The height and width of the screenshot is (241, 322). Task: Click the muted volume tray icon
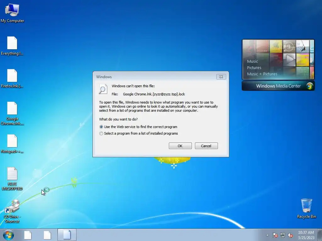[290, 235]
